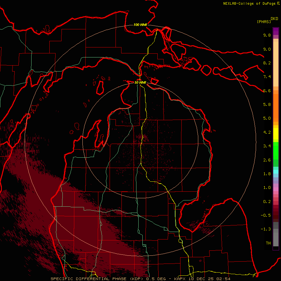The image size is (281, 281).
Task: Select the 6.6 scale value
Action: 267,91
